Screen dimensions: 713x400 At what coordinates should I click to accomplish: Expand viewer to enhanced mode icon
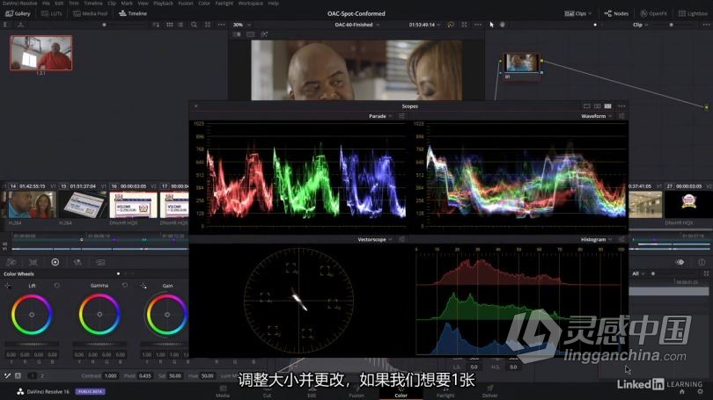pos(464,25)
